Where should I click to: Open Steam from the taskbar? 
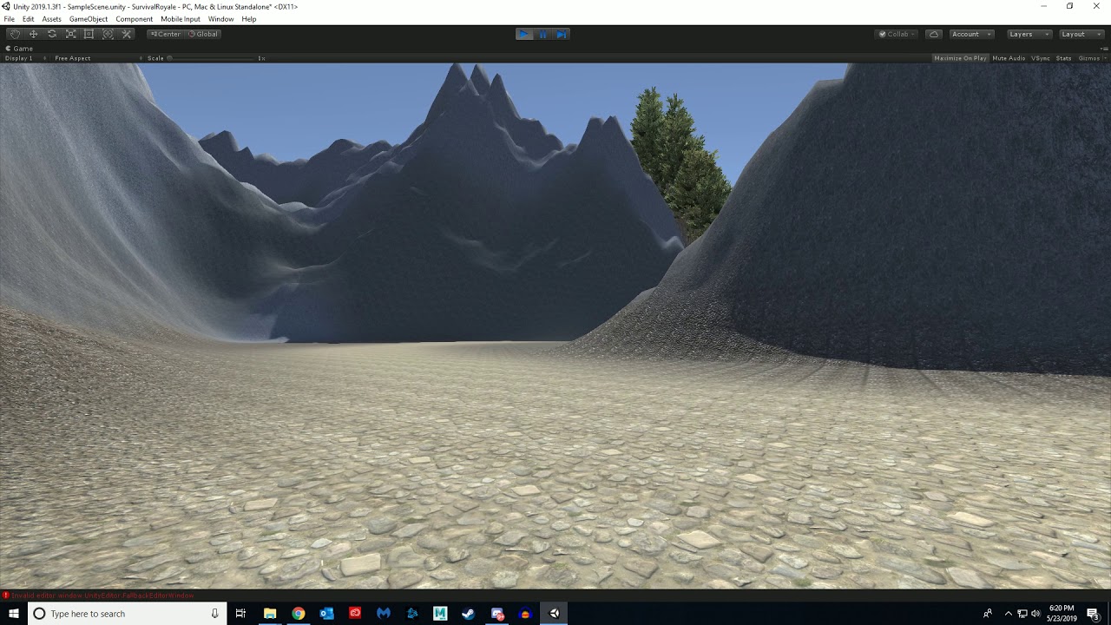pyautogui.click(x=469, y=614)
